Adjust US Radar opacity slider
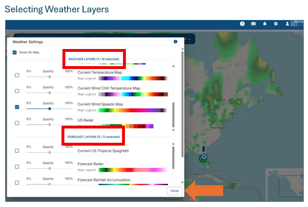 (x=50, y=125)
